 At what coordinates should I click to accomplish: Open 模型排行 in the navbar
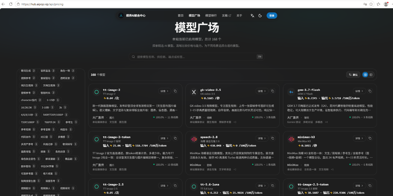tap(211, 15)
